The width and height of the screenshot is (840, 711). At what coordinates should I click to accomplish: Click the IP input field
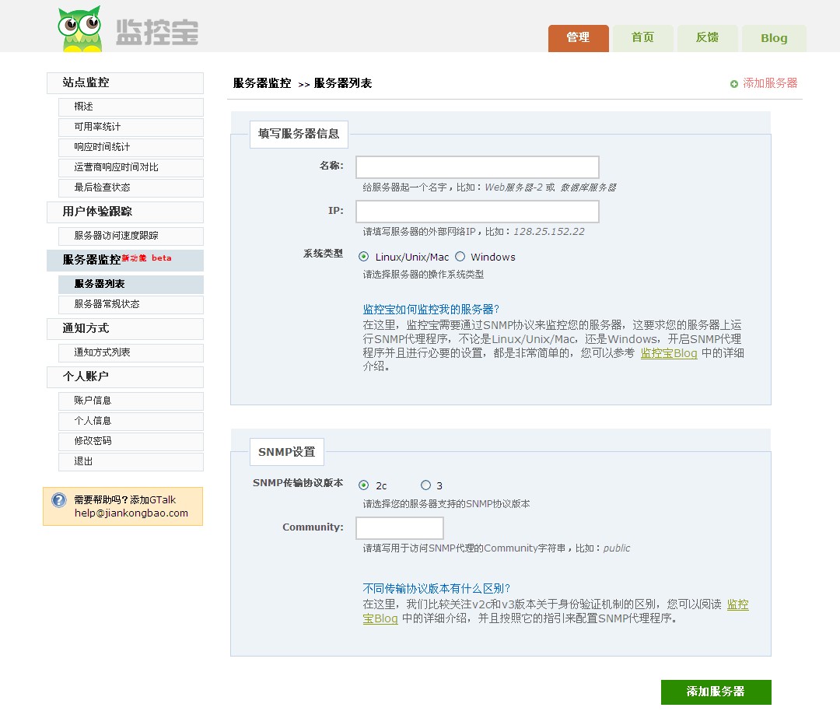pyautogui.click(x=478, y=212)
